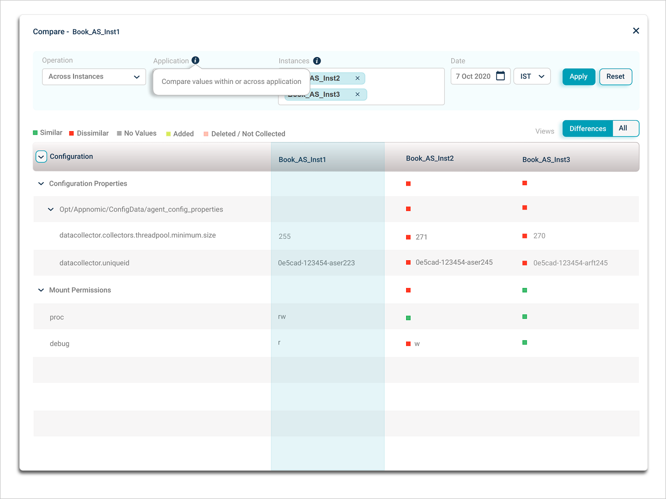
Task: Switch view to Differences
Action: pos(587,129)
